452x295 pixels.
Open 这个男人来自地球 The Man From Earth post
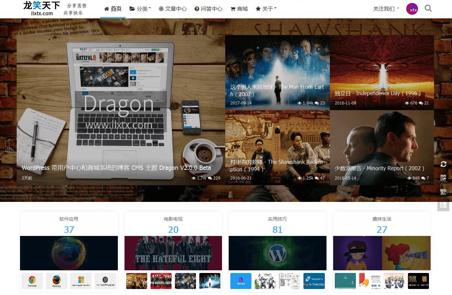(x=277, y=90)
